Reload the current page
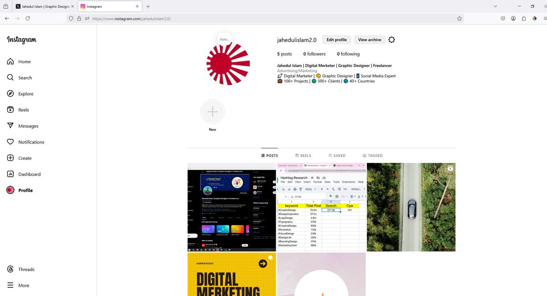Viewport: 547px width, 296px height. (28, 19)
